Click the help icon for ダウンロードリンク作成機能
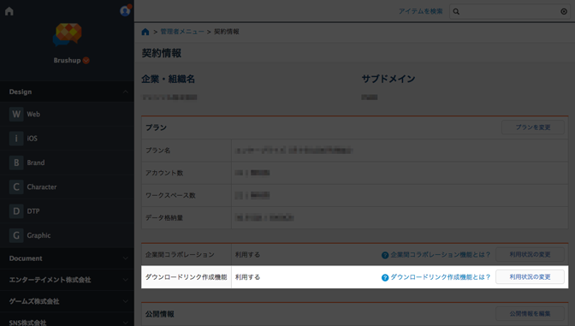 (x=385, y=277)
